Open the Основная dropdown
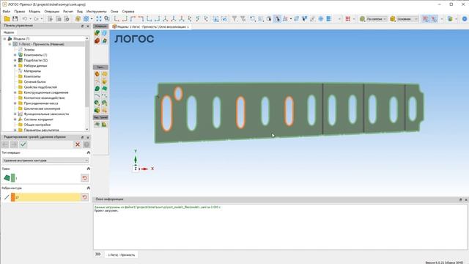Viewport: 469px width, 264px height. [407, 19]
